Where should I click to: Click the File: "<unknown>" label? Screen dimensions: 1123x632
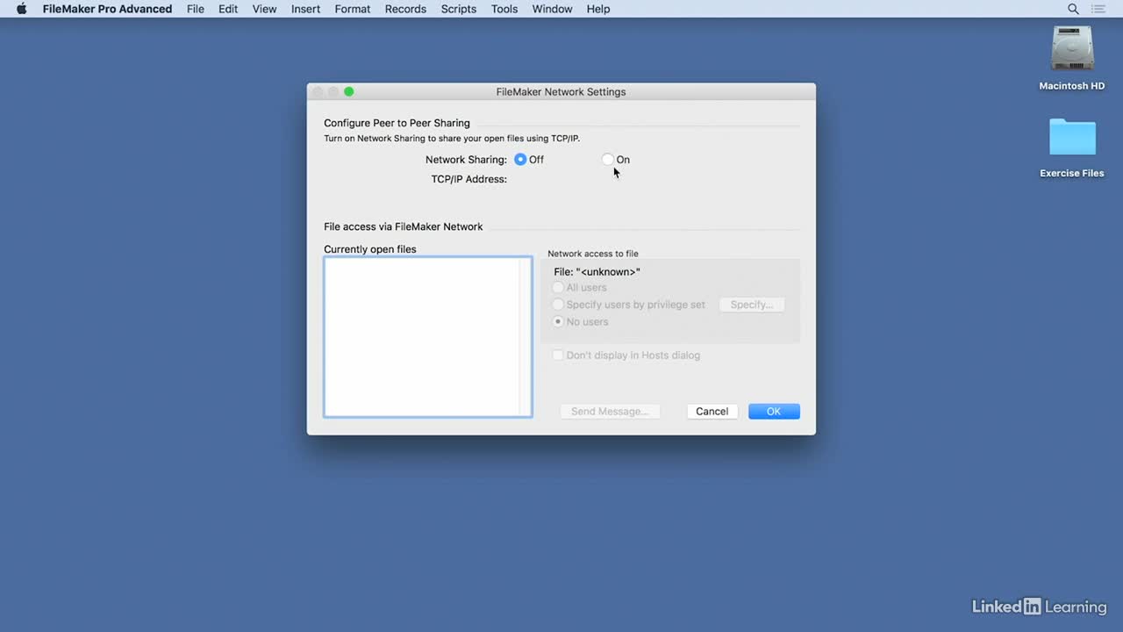597,272
